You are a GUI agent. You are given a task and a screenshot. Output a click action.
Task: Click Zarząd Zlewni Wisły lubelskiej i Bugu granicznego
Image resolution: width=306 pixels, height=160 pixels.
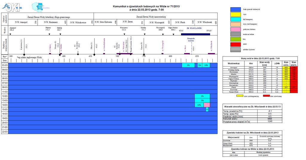point(49,17)
